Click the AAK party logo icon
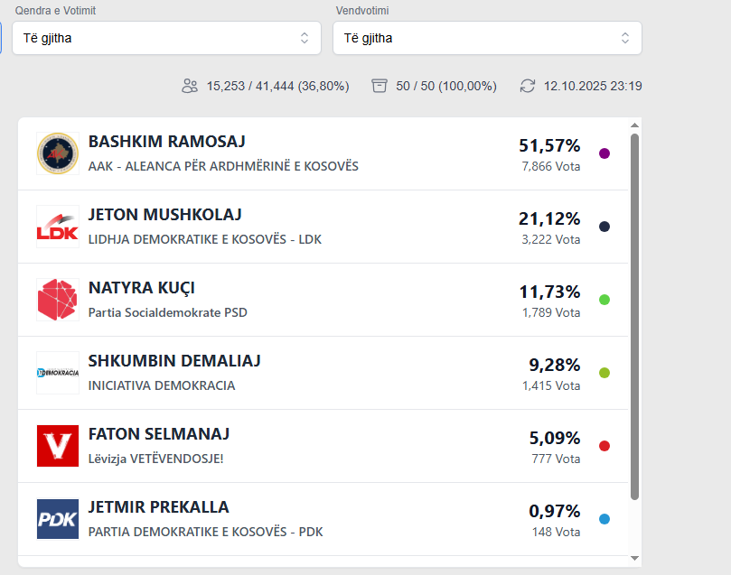This screenshot has width=731, height=575. pos(58,153)
